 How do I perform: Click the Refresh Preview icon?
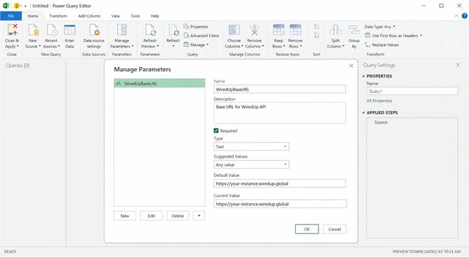(150, 30)
